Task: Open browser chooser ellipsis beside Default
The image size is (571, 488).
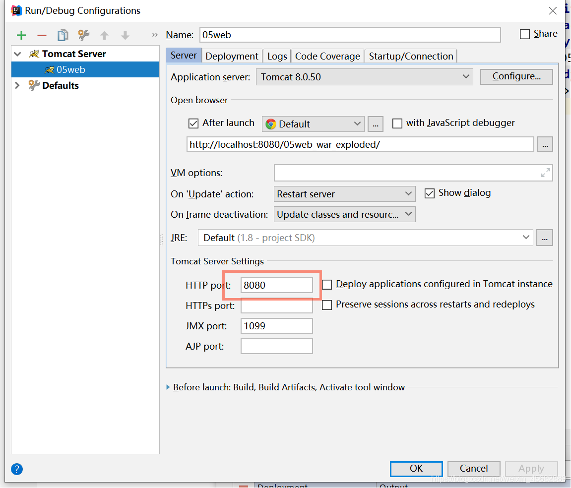Action: tap(376, 124)
